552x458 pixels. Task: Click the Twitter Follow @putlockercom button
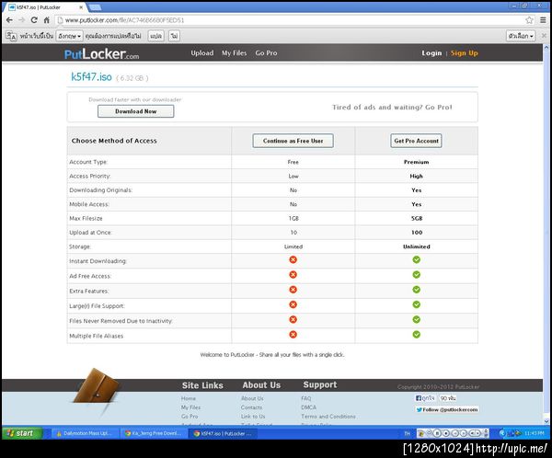click(447, 410)
